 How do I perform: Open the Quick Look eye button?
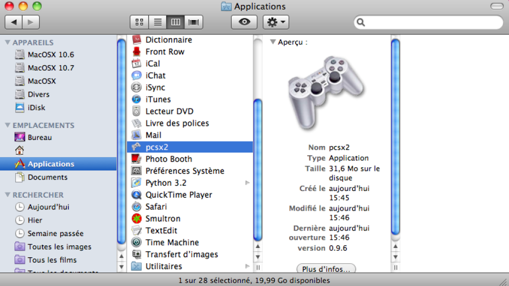coord(244,22)
